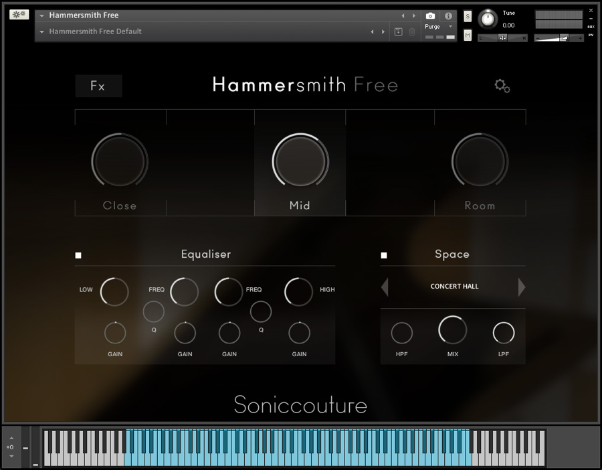The height and width of the screenshot is (470, 602).
Task: Minimize the instrument view with minus button
Action: click(x=591, y=19)
